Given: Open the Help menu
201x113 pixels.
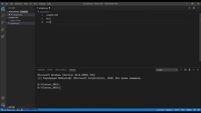Looking at the screenshot, I should [49, 4].
